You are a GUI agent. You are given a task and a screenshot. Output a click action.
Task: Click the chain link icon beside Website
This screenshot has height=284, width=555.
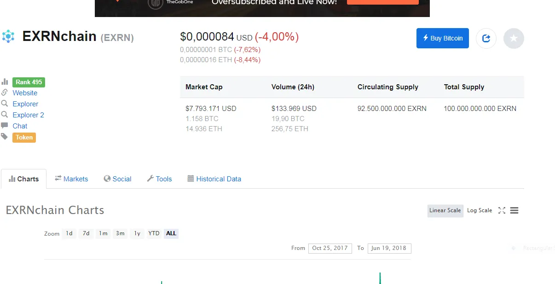coord(5,93)
